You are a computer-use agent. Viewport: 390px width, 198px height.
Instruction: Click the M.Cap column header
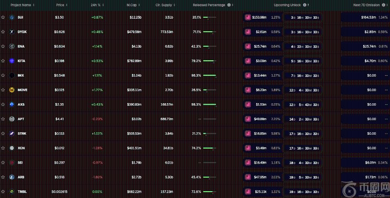tap(133, 5)
